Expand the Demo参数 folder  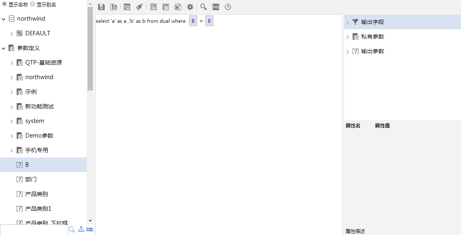(x=12, y=136)
